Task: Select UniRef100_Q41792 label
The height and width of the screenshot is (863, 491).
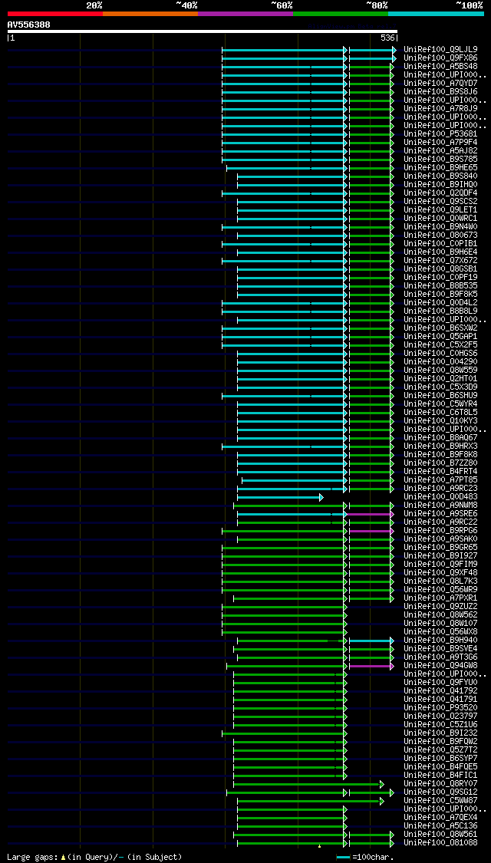Action: (440, 690)
